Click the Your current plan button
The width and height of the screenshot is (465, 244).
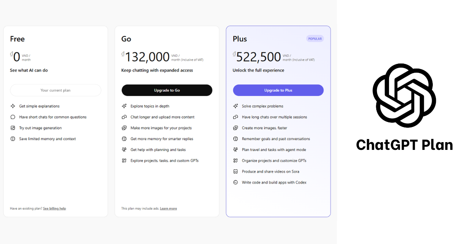(x=55, y=90)
